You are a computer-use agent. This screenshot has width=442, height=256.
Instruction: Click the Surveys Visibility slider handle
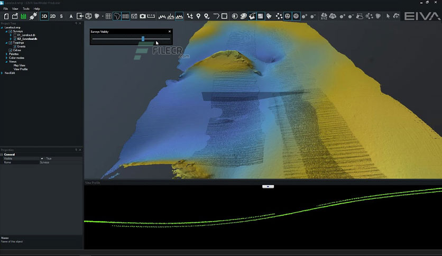143,39
